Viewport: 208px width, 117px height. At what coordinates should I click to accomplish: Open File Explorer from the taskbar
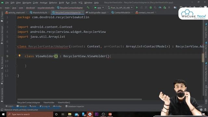pos(70,114)
